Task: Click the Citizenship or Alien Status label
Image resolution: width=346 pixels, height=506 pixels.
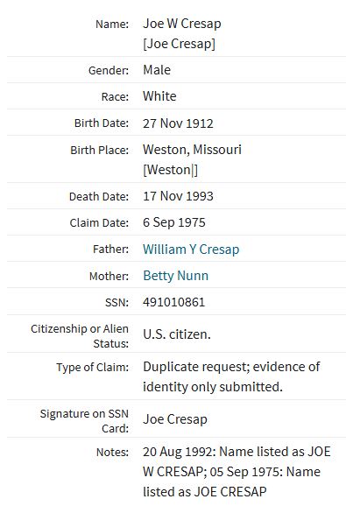Action: pyautogui.click(x=80, y=336)
